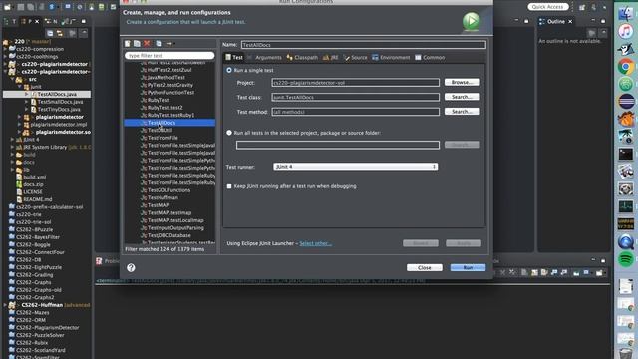This screenshot has width=638, height=359.
Task: Click the green Run icon in the dialog header
Action: tap(472, 21)
